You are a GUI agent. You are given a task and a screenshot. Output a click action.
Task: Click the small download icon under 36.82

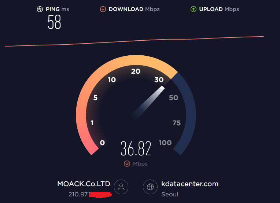(127, 163)
